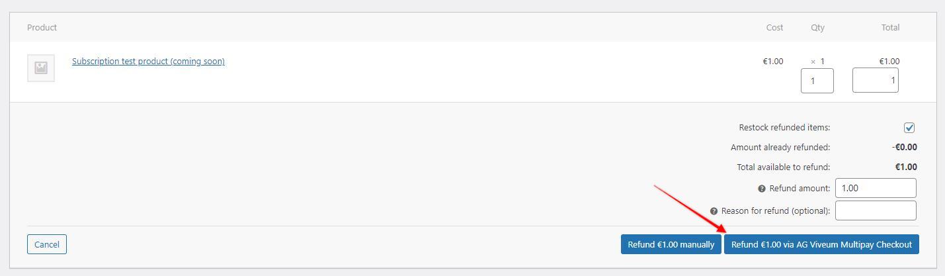The image size is (945, 276).
Task: Click the Product column header
Action: [42, 27]
